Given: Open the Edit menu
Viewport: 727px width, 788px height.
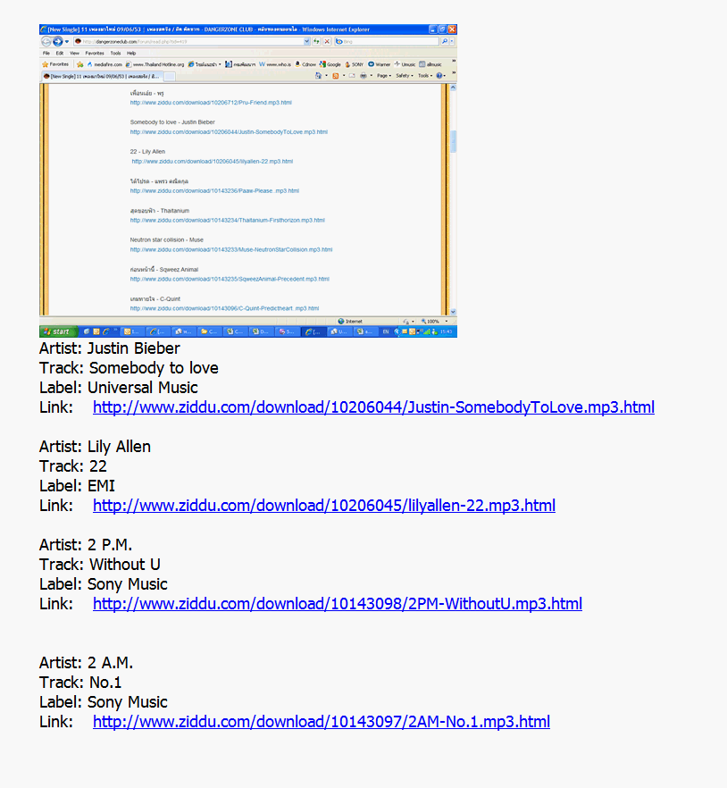Looking at the screenshot, I should (x=60, y=53).
